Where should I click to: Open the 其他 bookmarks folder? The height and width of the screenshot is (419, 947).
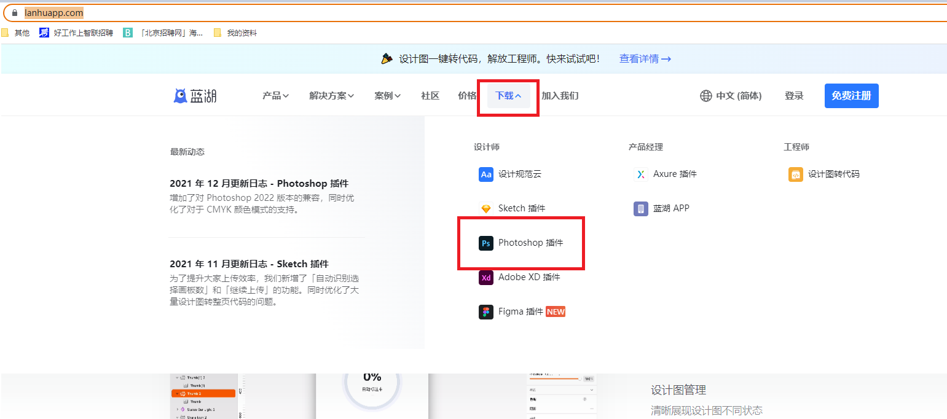coord(15,33)
